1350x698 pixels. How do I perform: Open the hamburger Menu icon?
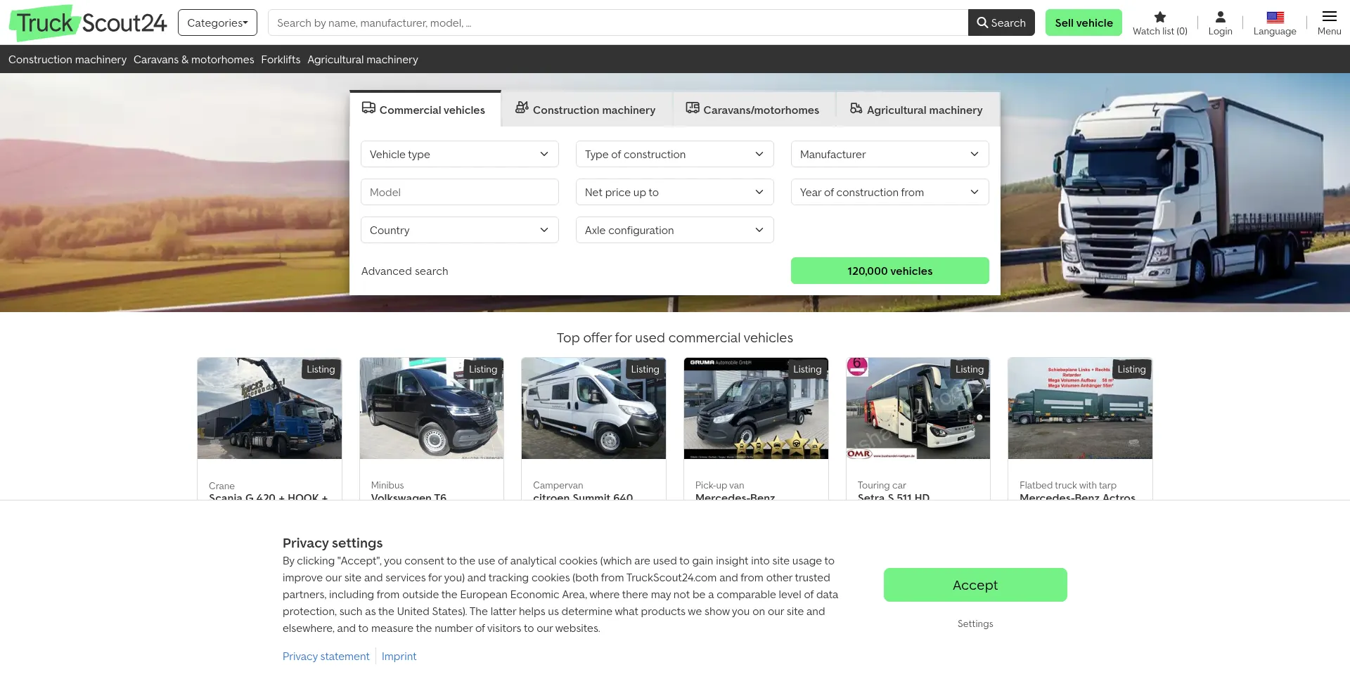pos(1330,16)
